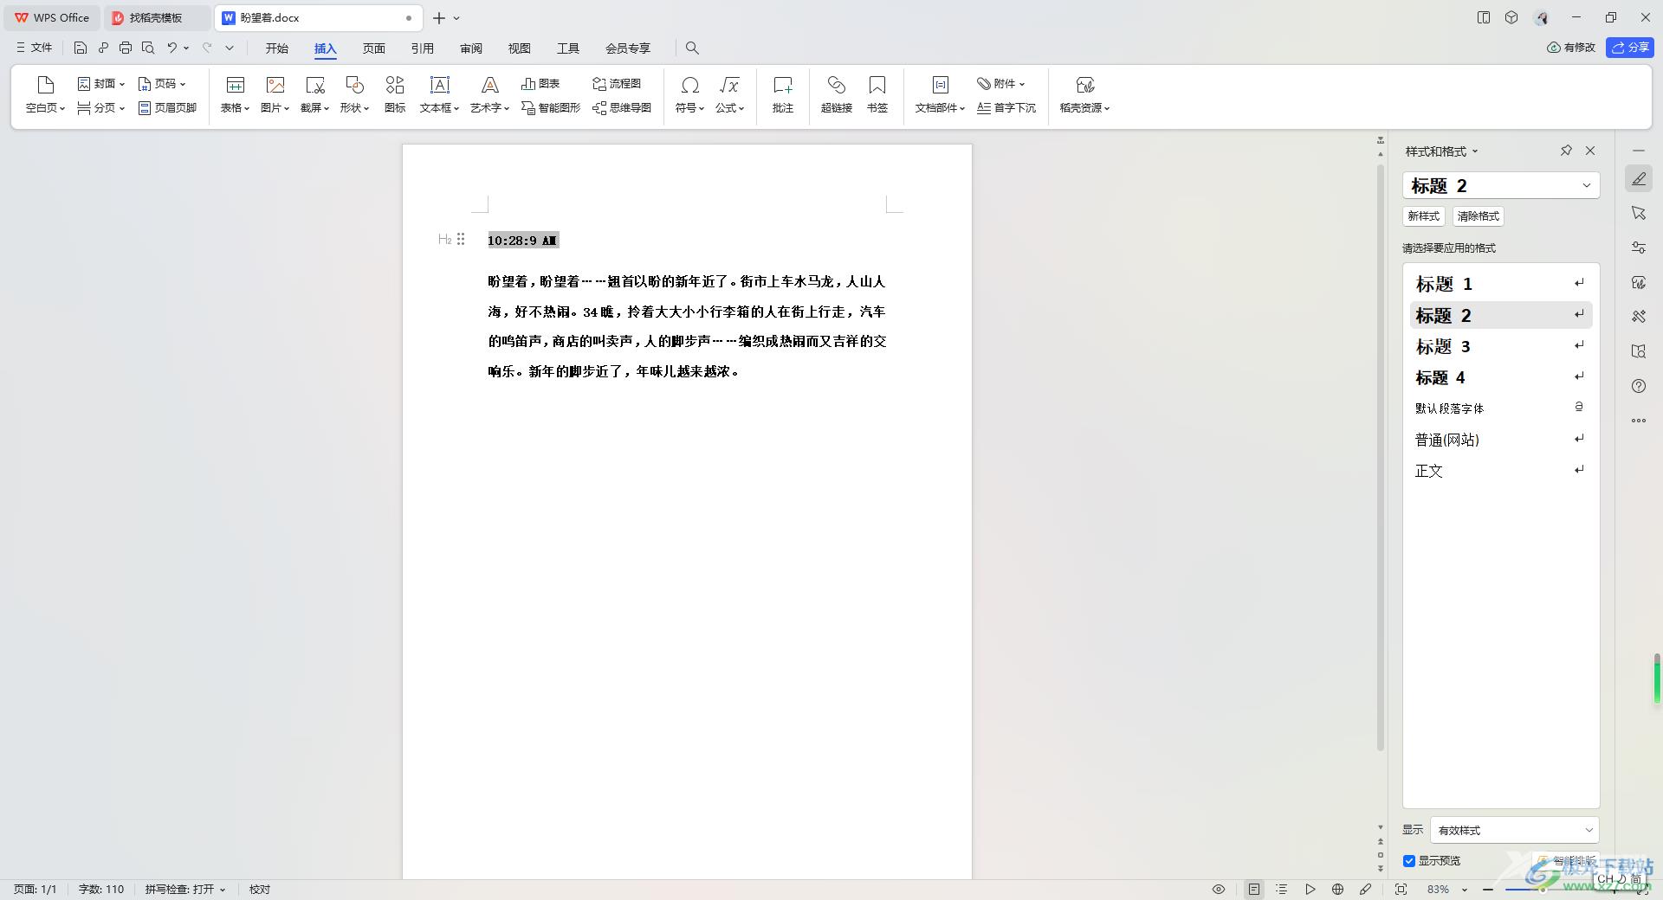Add a Comment (批注)

[783, 95]
